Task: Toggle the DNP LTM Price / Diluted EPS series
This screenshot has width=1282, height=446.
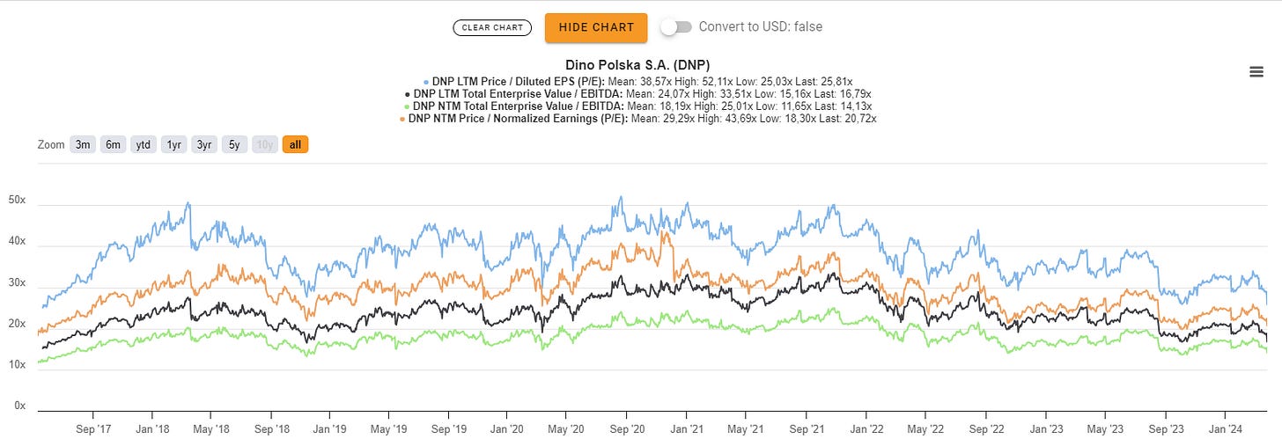Action: [640, 81]
